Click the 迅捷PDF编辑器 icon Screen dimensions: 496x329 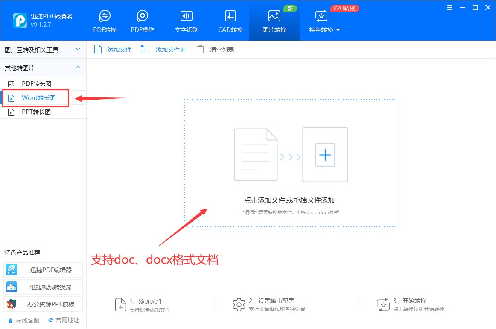click(12, 270)
